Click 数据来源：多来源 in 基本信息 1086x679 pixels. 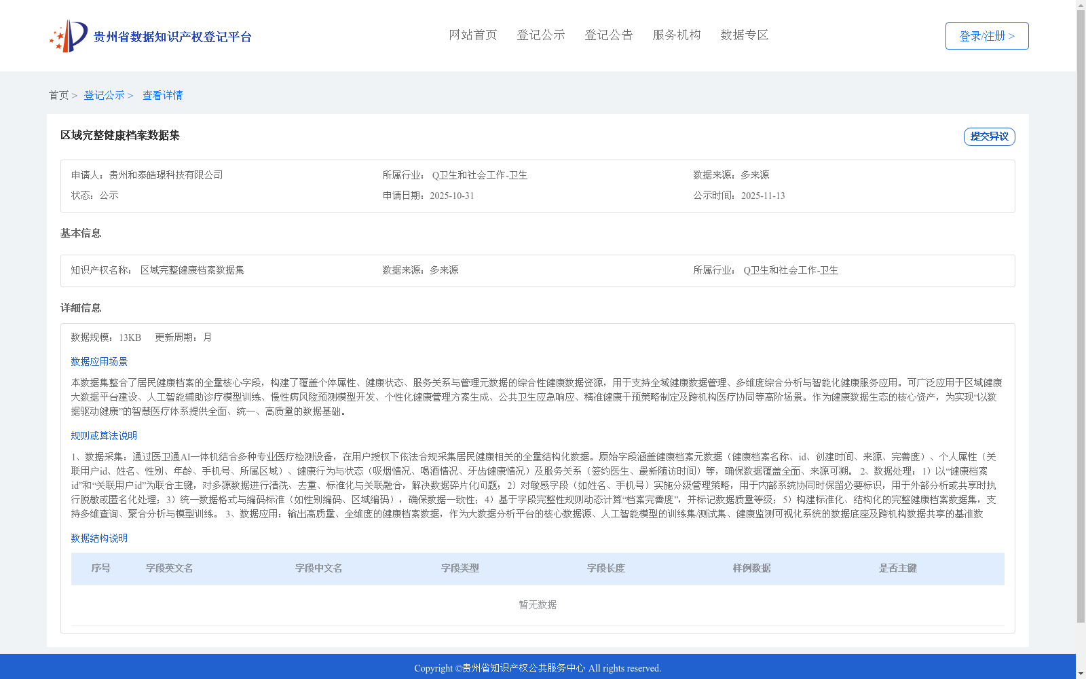click(x=420, y=270)
